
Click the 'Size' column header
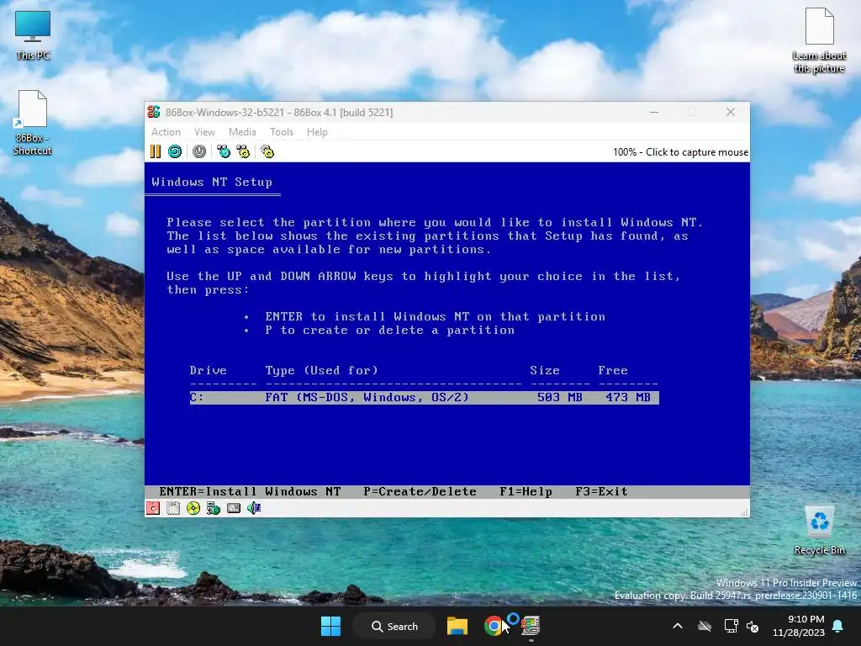click(x=545, y=370)
